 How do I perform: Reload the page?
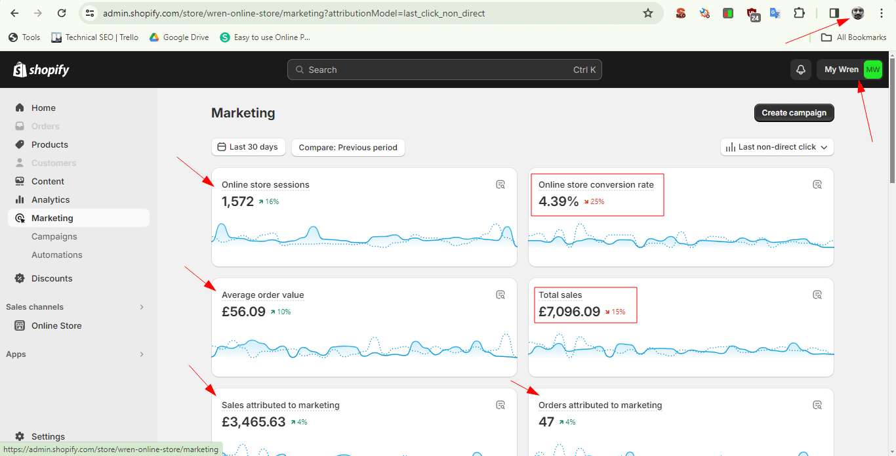coord(62,13)
